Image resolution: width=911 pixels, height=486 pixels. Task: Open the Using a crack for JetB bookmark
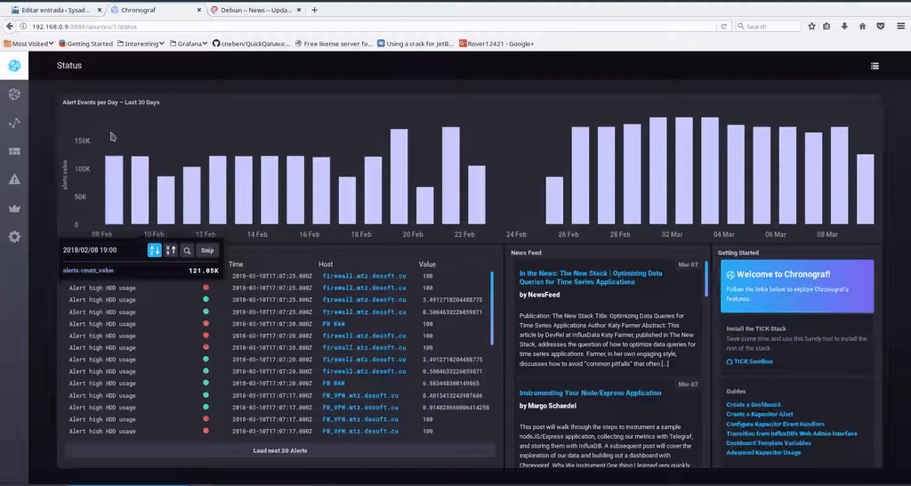click(x=415, y=44)
